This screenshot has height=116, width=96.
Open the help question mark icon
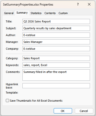[x=78, y=4]
